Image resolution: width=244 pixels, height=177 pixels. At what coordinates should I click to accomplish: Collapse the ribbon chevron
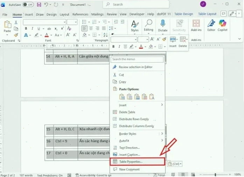pyautogui.click(x=239, y=39)
